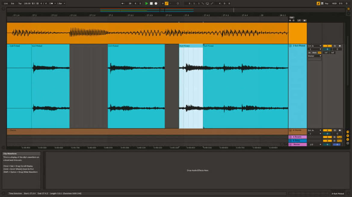The image size is (352, 197).
Task: Unfold the 3 Guit Picked track
Action: click(x=290, y=46)
